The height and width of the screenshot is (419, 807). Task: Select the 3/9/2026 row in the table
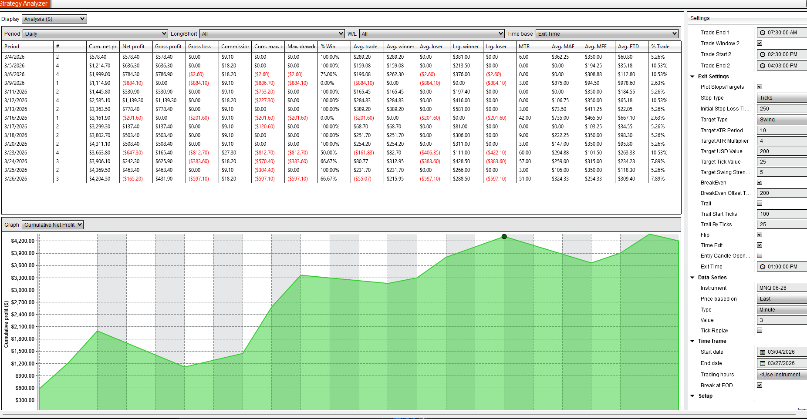14,83
